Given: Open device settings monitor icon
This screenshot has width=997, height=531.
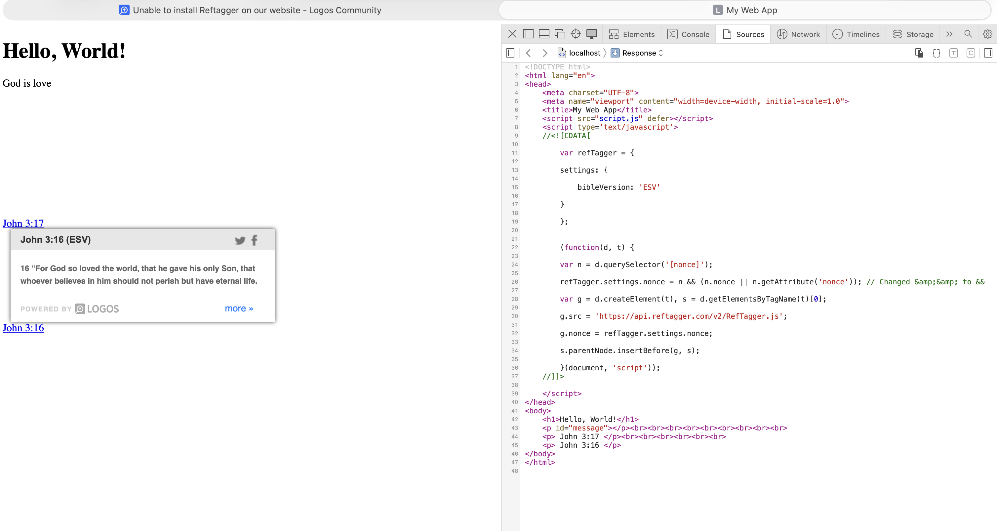Looking at the screenshot, I should (x=591, y=34).
